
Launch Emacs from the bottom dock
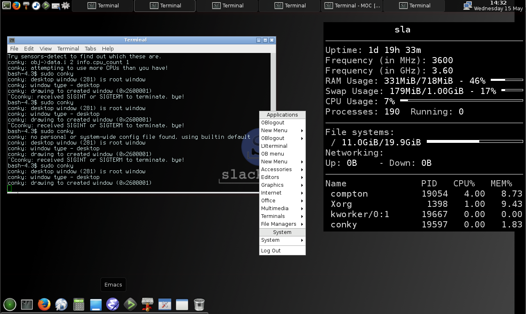[x=112, y=304]
